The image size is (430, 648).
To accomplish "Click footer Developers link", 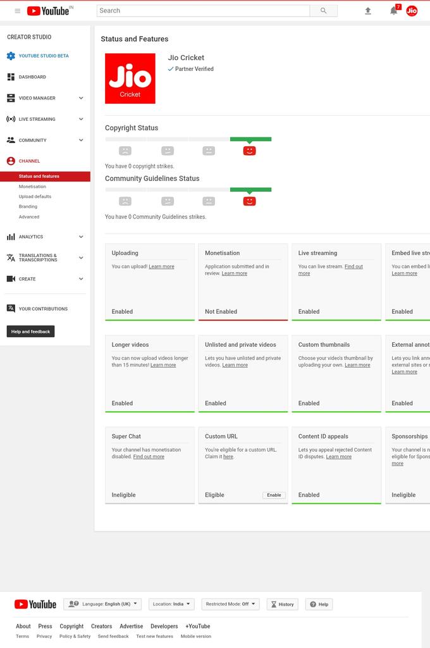I will pos(164,626).
